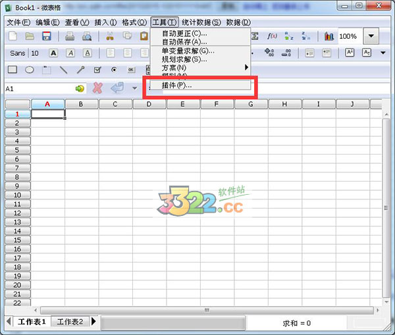Toggle bold formatting
This screenshot has width=395, height=335.
coord(53,53)
